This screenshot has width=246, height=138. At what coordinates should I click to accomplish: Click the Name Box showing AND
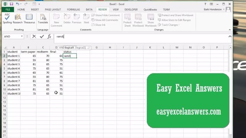click(12, 36)
